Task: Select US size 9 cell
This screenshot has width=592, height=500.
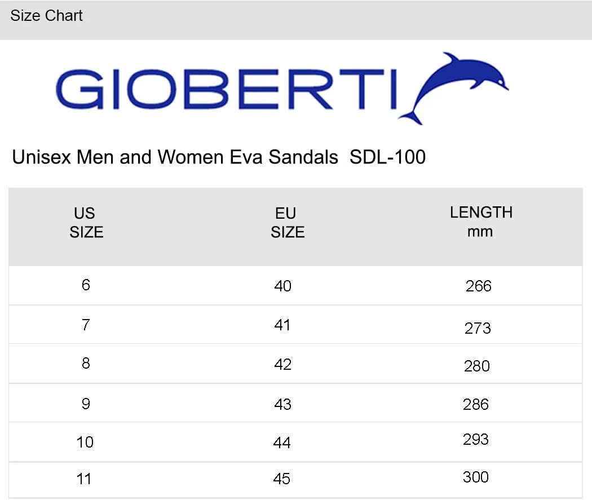Action: [x=86, y=404]
